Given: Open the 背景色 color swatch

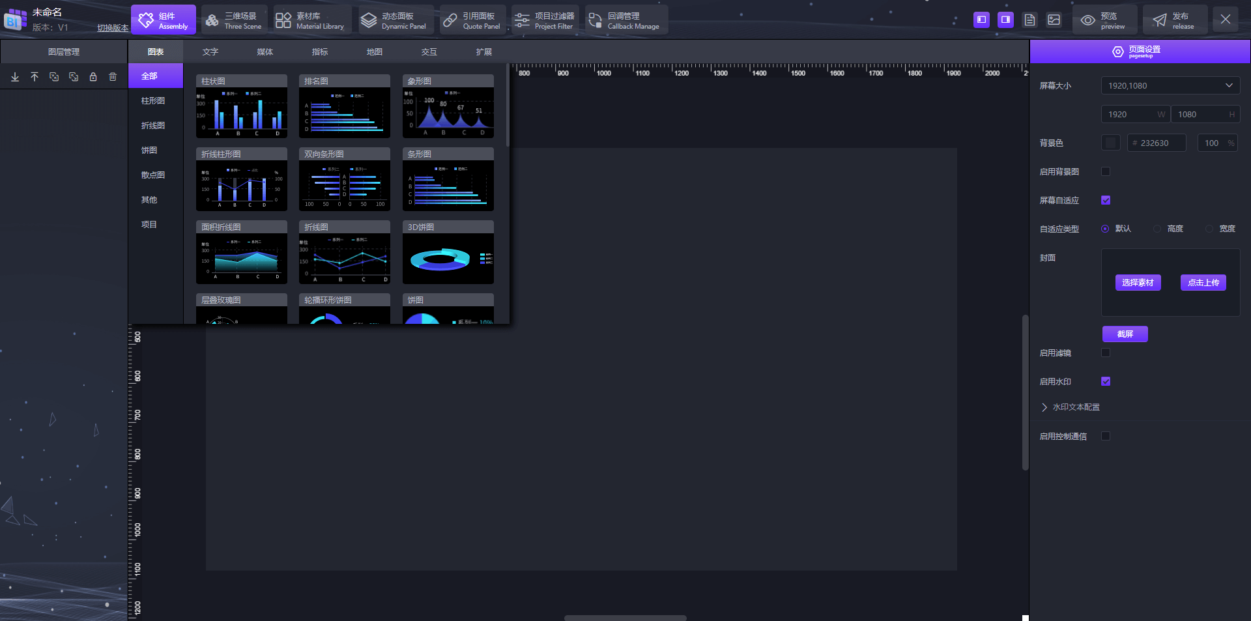Looking at the screenshot, I should [x=1111, y=143].
